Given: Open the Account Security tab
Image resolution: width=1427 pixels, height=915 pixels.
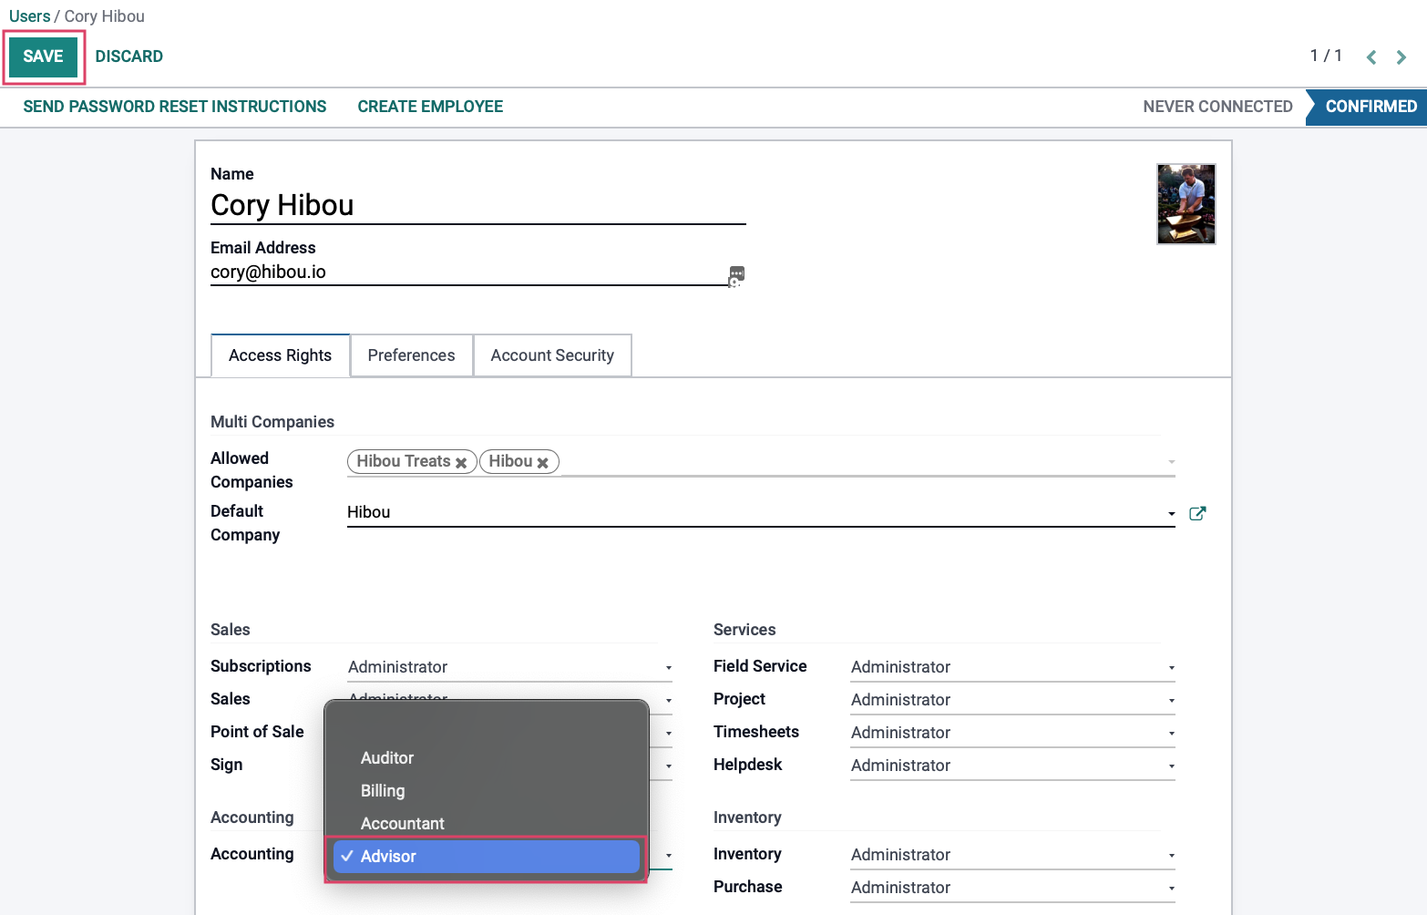Looking at the screenshot, I should (552, 355).
